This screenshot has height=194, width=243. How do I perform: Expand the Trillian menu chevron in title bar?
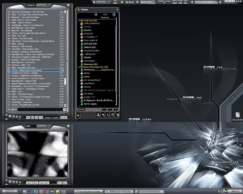click(117, 9)
